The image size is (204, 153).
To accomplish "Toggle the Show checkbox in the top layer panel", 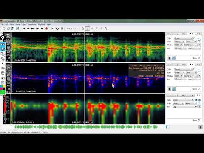I will (x=198, y=58).
